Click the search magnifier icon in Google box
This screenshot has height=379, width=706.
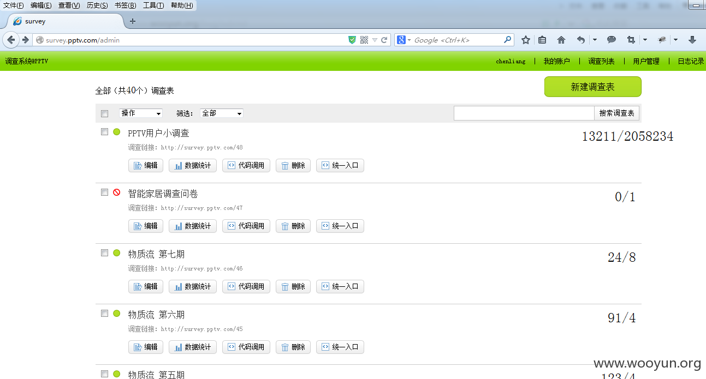click(507, 40)
